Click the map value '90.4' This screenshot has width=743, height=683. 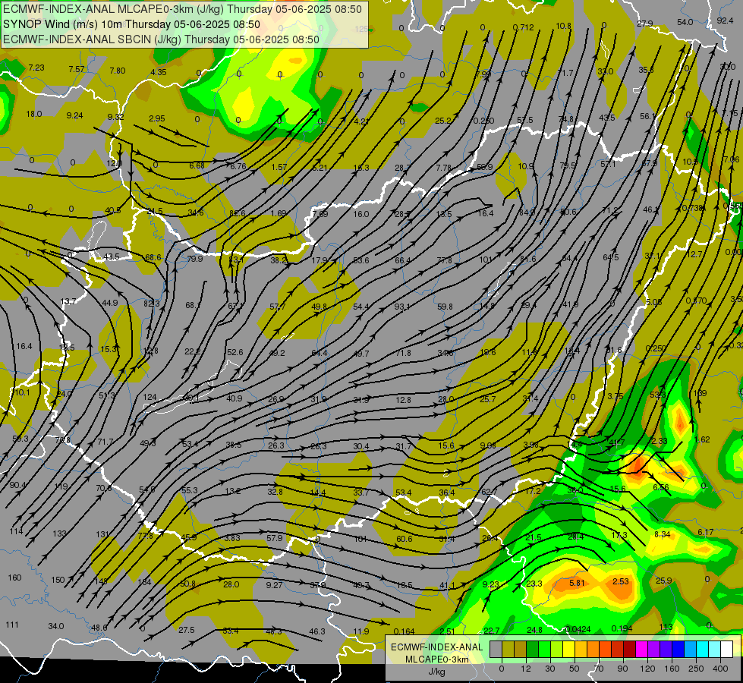17,485
